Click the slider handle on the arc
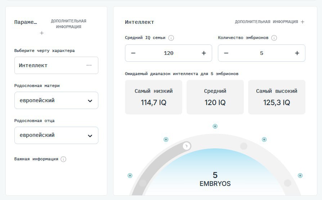This screenshot has height=200, width=322. 187,146
